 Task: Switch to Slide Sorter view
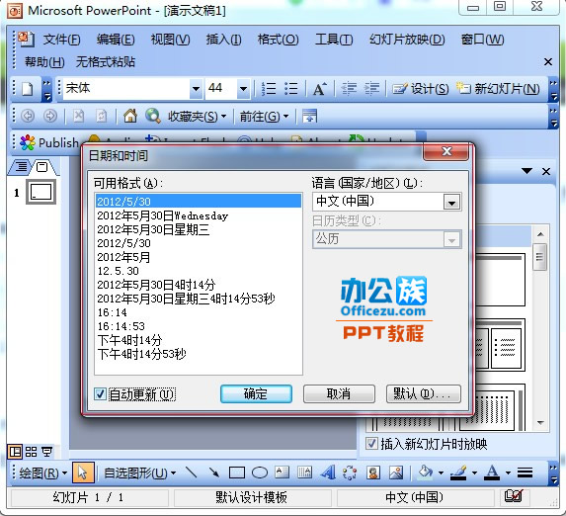coord(31,452)
